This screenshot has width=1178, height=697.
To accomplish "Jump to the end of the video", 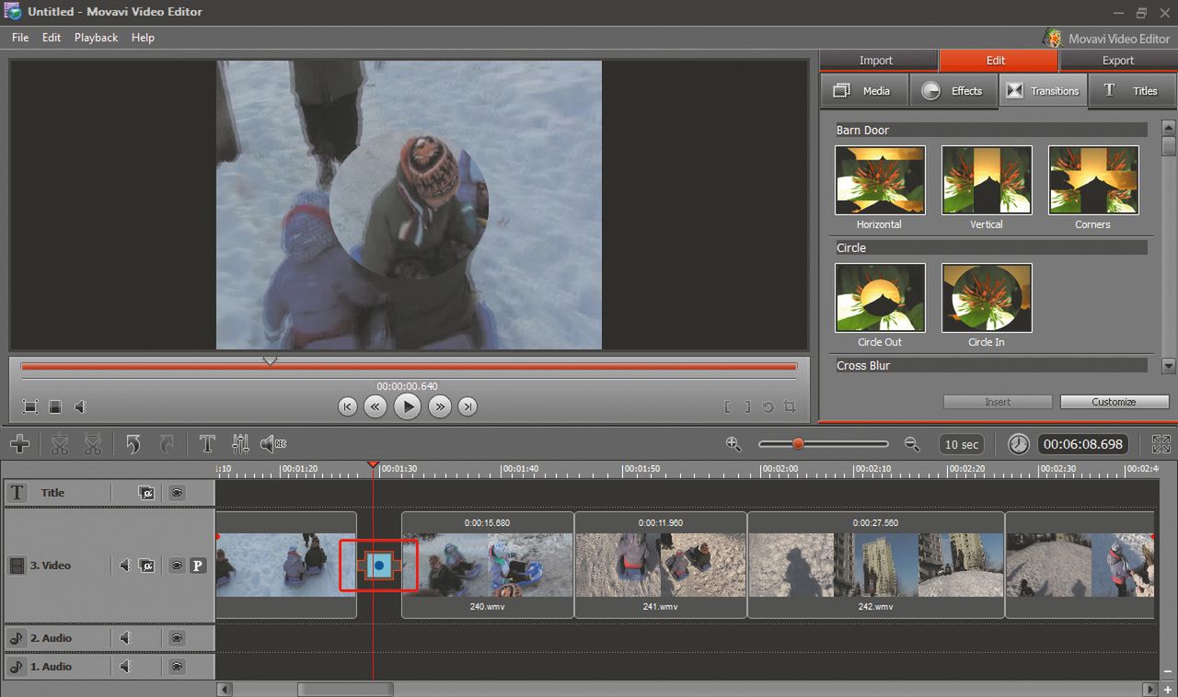I will coord(468,406).
